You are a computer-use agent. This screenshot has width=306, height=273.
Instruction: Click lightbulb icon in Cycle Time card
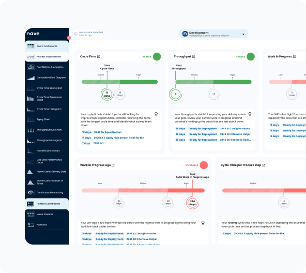click(156, 114)
